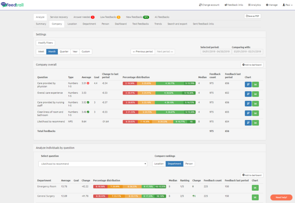The height and width of the screenshot is (203, 295).
Task: Open the Text feedbacks sub-tab
Action: (140, 24)
